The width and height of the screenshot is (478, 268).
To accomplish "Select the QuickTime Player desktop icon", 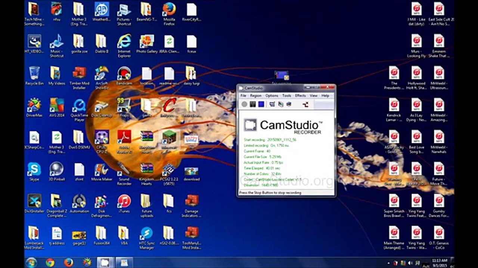I will click(79, 110).
